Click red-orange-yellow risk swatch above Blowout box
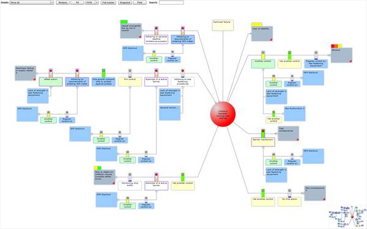This screenshot has height=229, width=367. tap(336, 46)
